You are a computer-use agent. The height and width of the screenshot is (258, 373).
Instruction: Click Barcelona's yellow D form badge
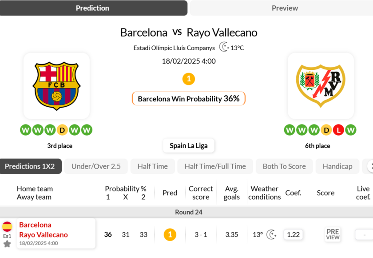(62, 130)
